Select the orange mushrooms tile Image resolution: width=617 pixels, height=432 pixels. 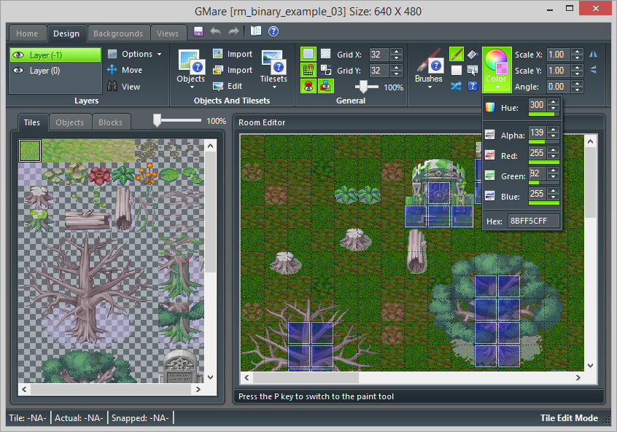click(147, 173)
